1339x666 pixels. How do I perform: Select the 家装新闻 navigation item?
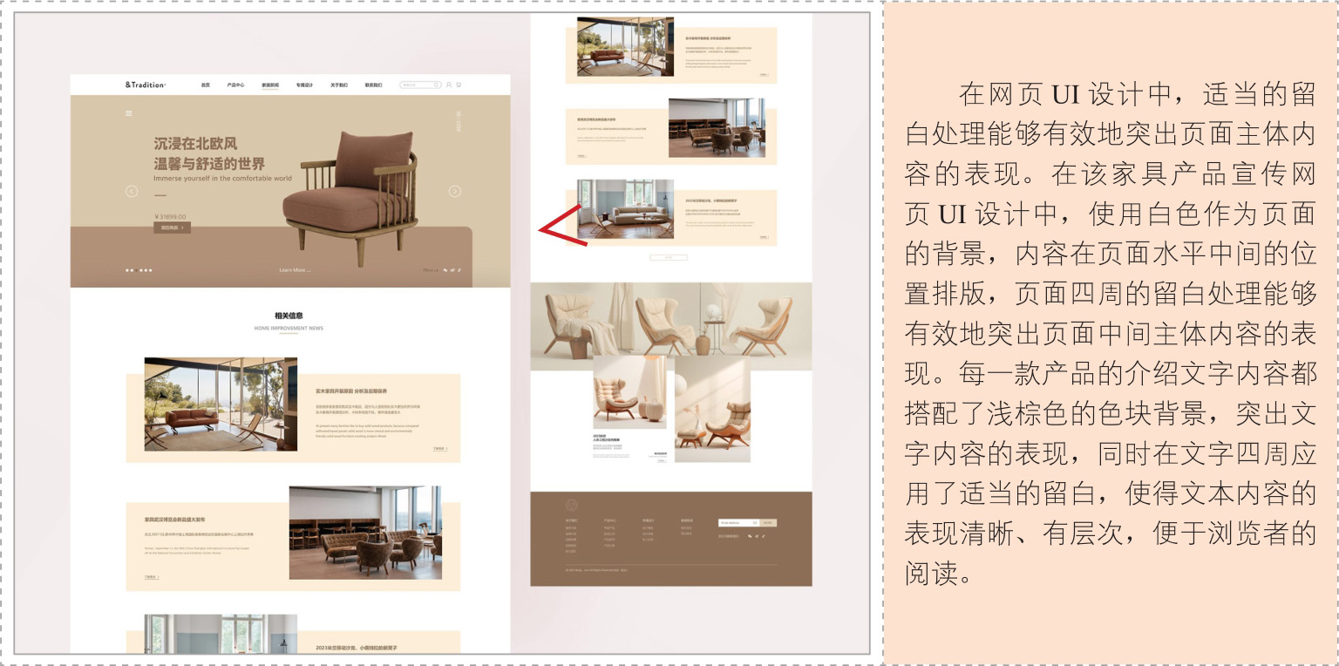(270, 85)
